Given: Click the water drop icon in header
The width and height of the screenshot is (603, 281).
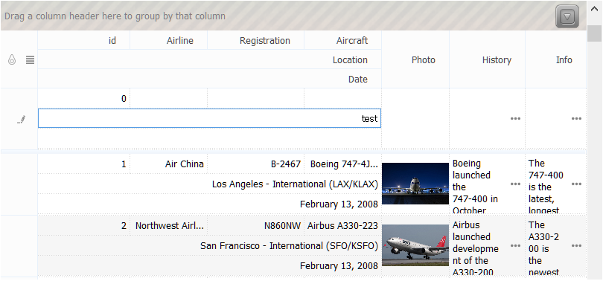Looking at the screenshot, I should click(x=12, y=60).
